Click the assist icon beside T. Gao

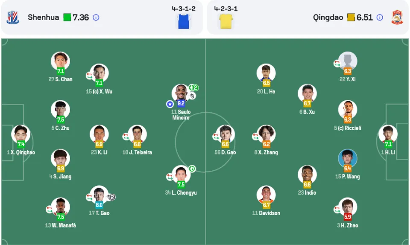click(111, 197)
